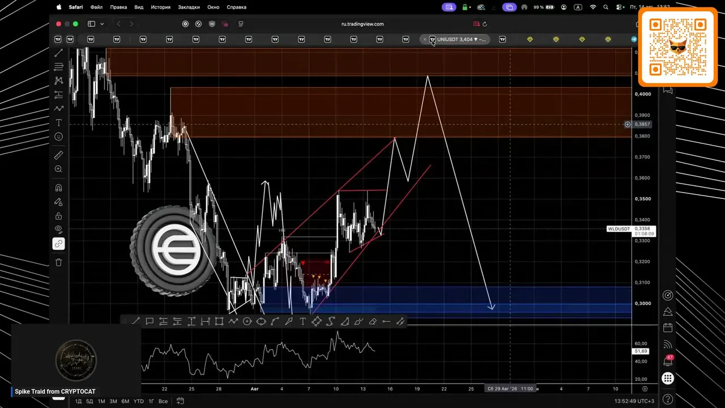Pick the text T tool in favorites bar

point(302,321)
